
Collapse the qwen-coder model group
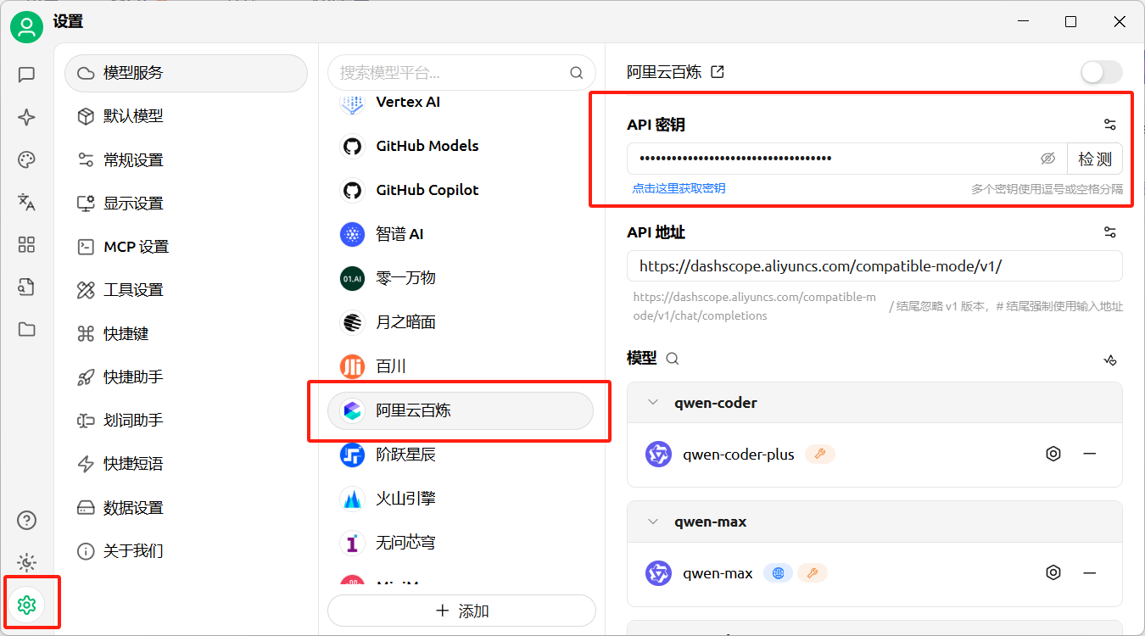pyautogui.click(x=652, y=403)
